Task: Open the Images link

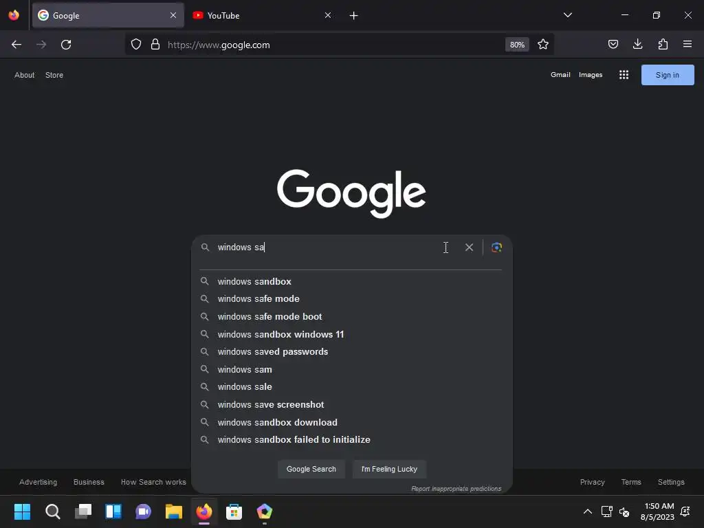Action: click(x=591, y=75)
